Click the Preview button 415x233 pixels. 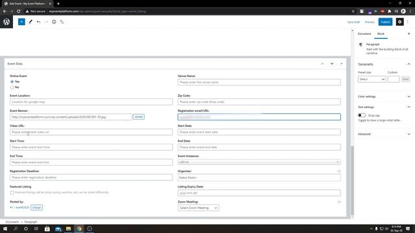tap(370, 22)
